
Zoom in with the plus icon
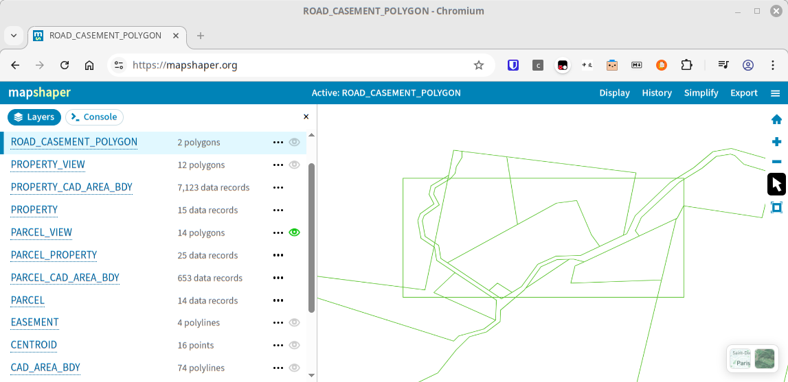776,141
